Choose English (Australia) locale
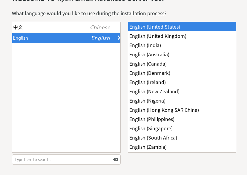 click(182, 55)
